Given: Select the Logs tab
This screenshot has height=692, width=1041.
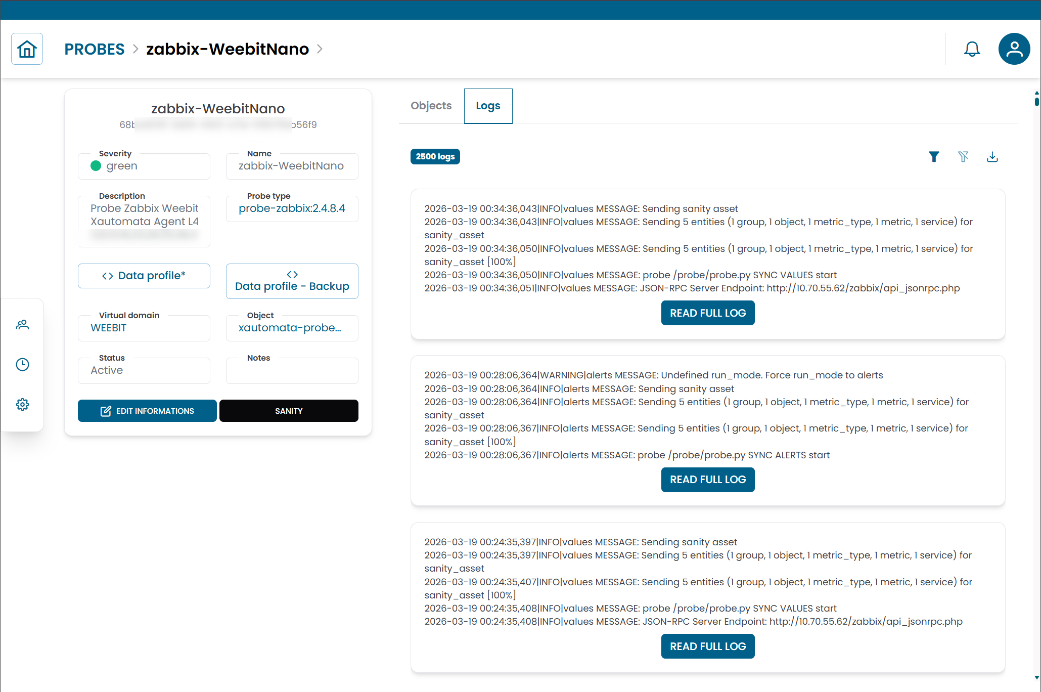Looking at the screenshot, I should 488,106.
